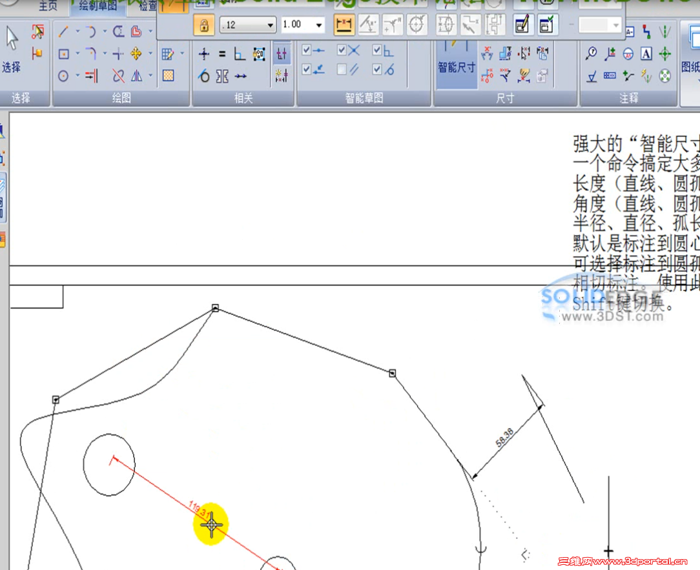This screenshot has height=570, width=700.
Task: Click the heart-shaped Fill icon
Action: click(x=136, y=32)
